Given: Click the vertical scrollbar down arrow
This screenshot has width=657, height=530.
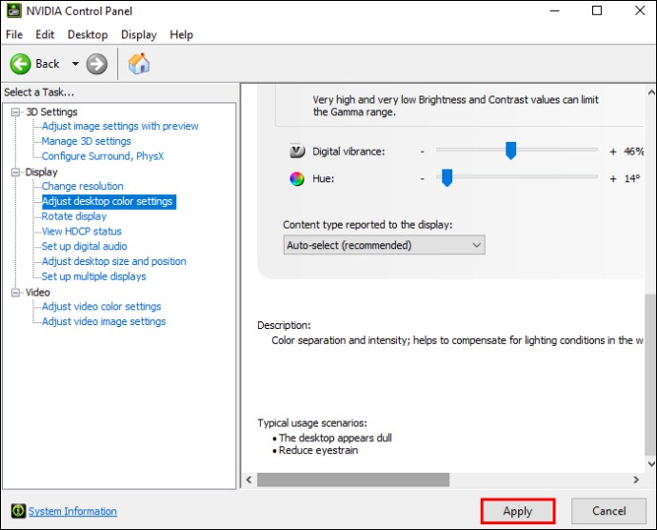Looking at the screenshot, I should [651, 463].
